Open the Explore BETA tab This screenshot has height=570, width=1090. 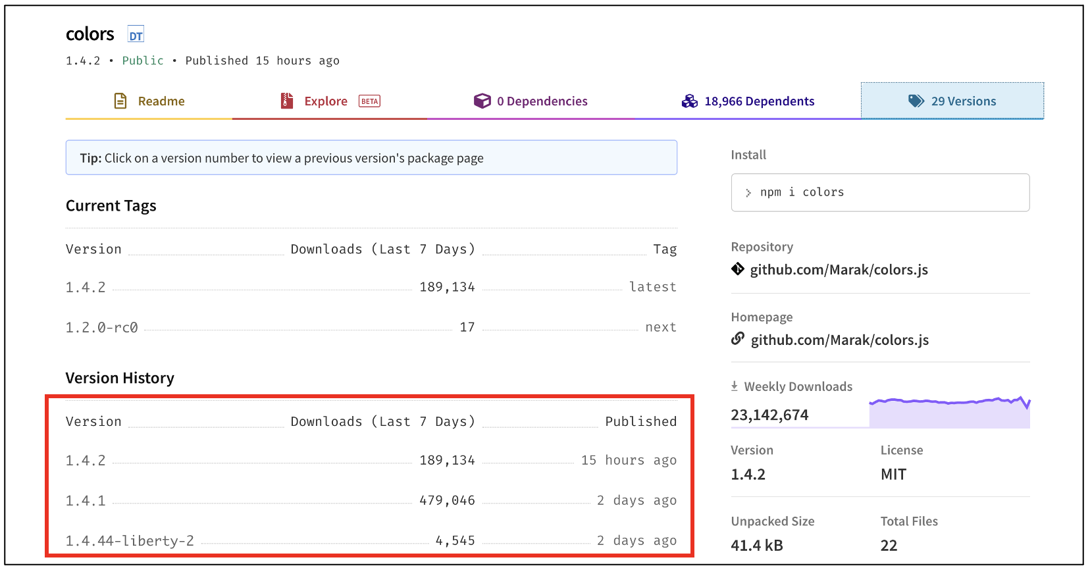pyautogui.click(x=326, y=101)
